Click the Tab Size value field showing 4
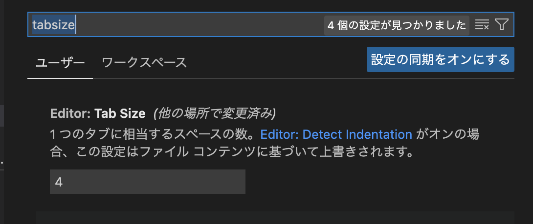This screenshot has width=533, height=224. (x=148, y=182)
